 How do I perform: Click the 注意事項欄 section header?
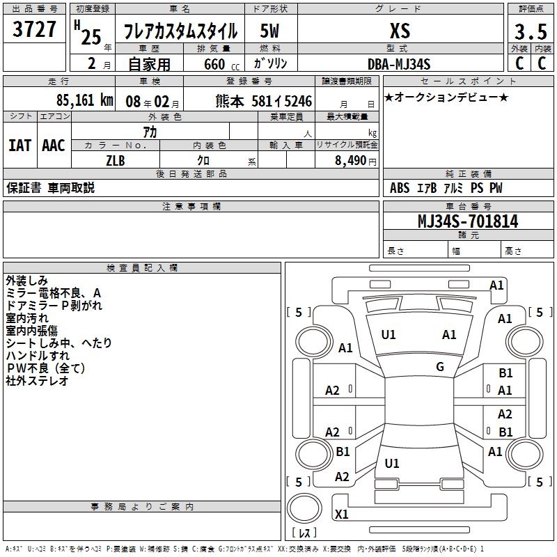[191, 206]
